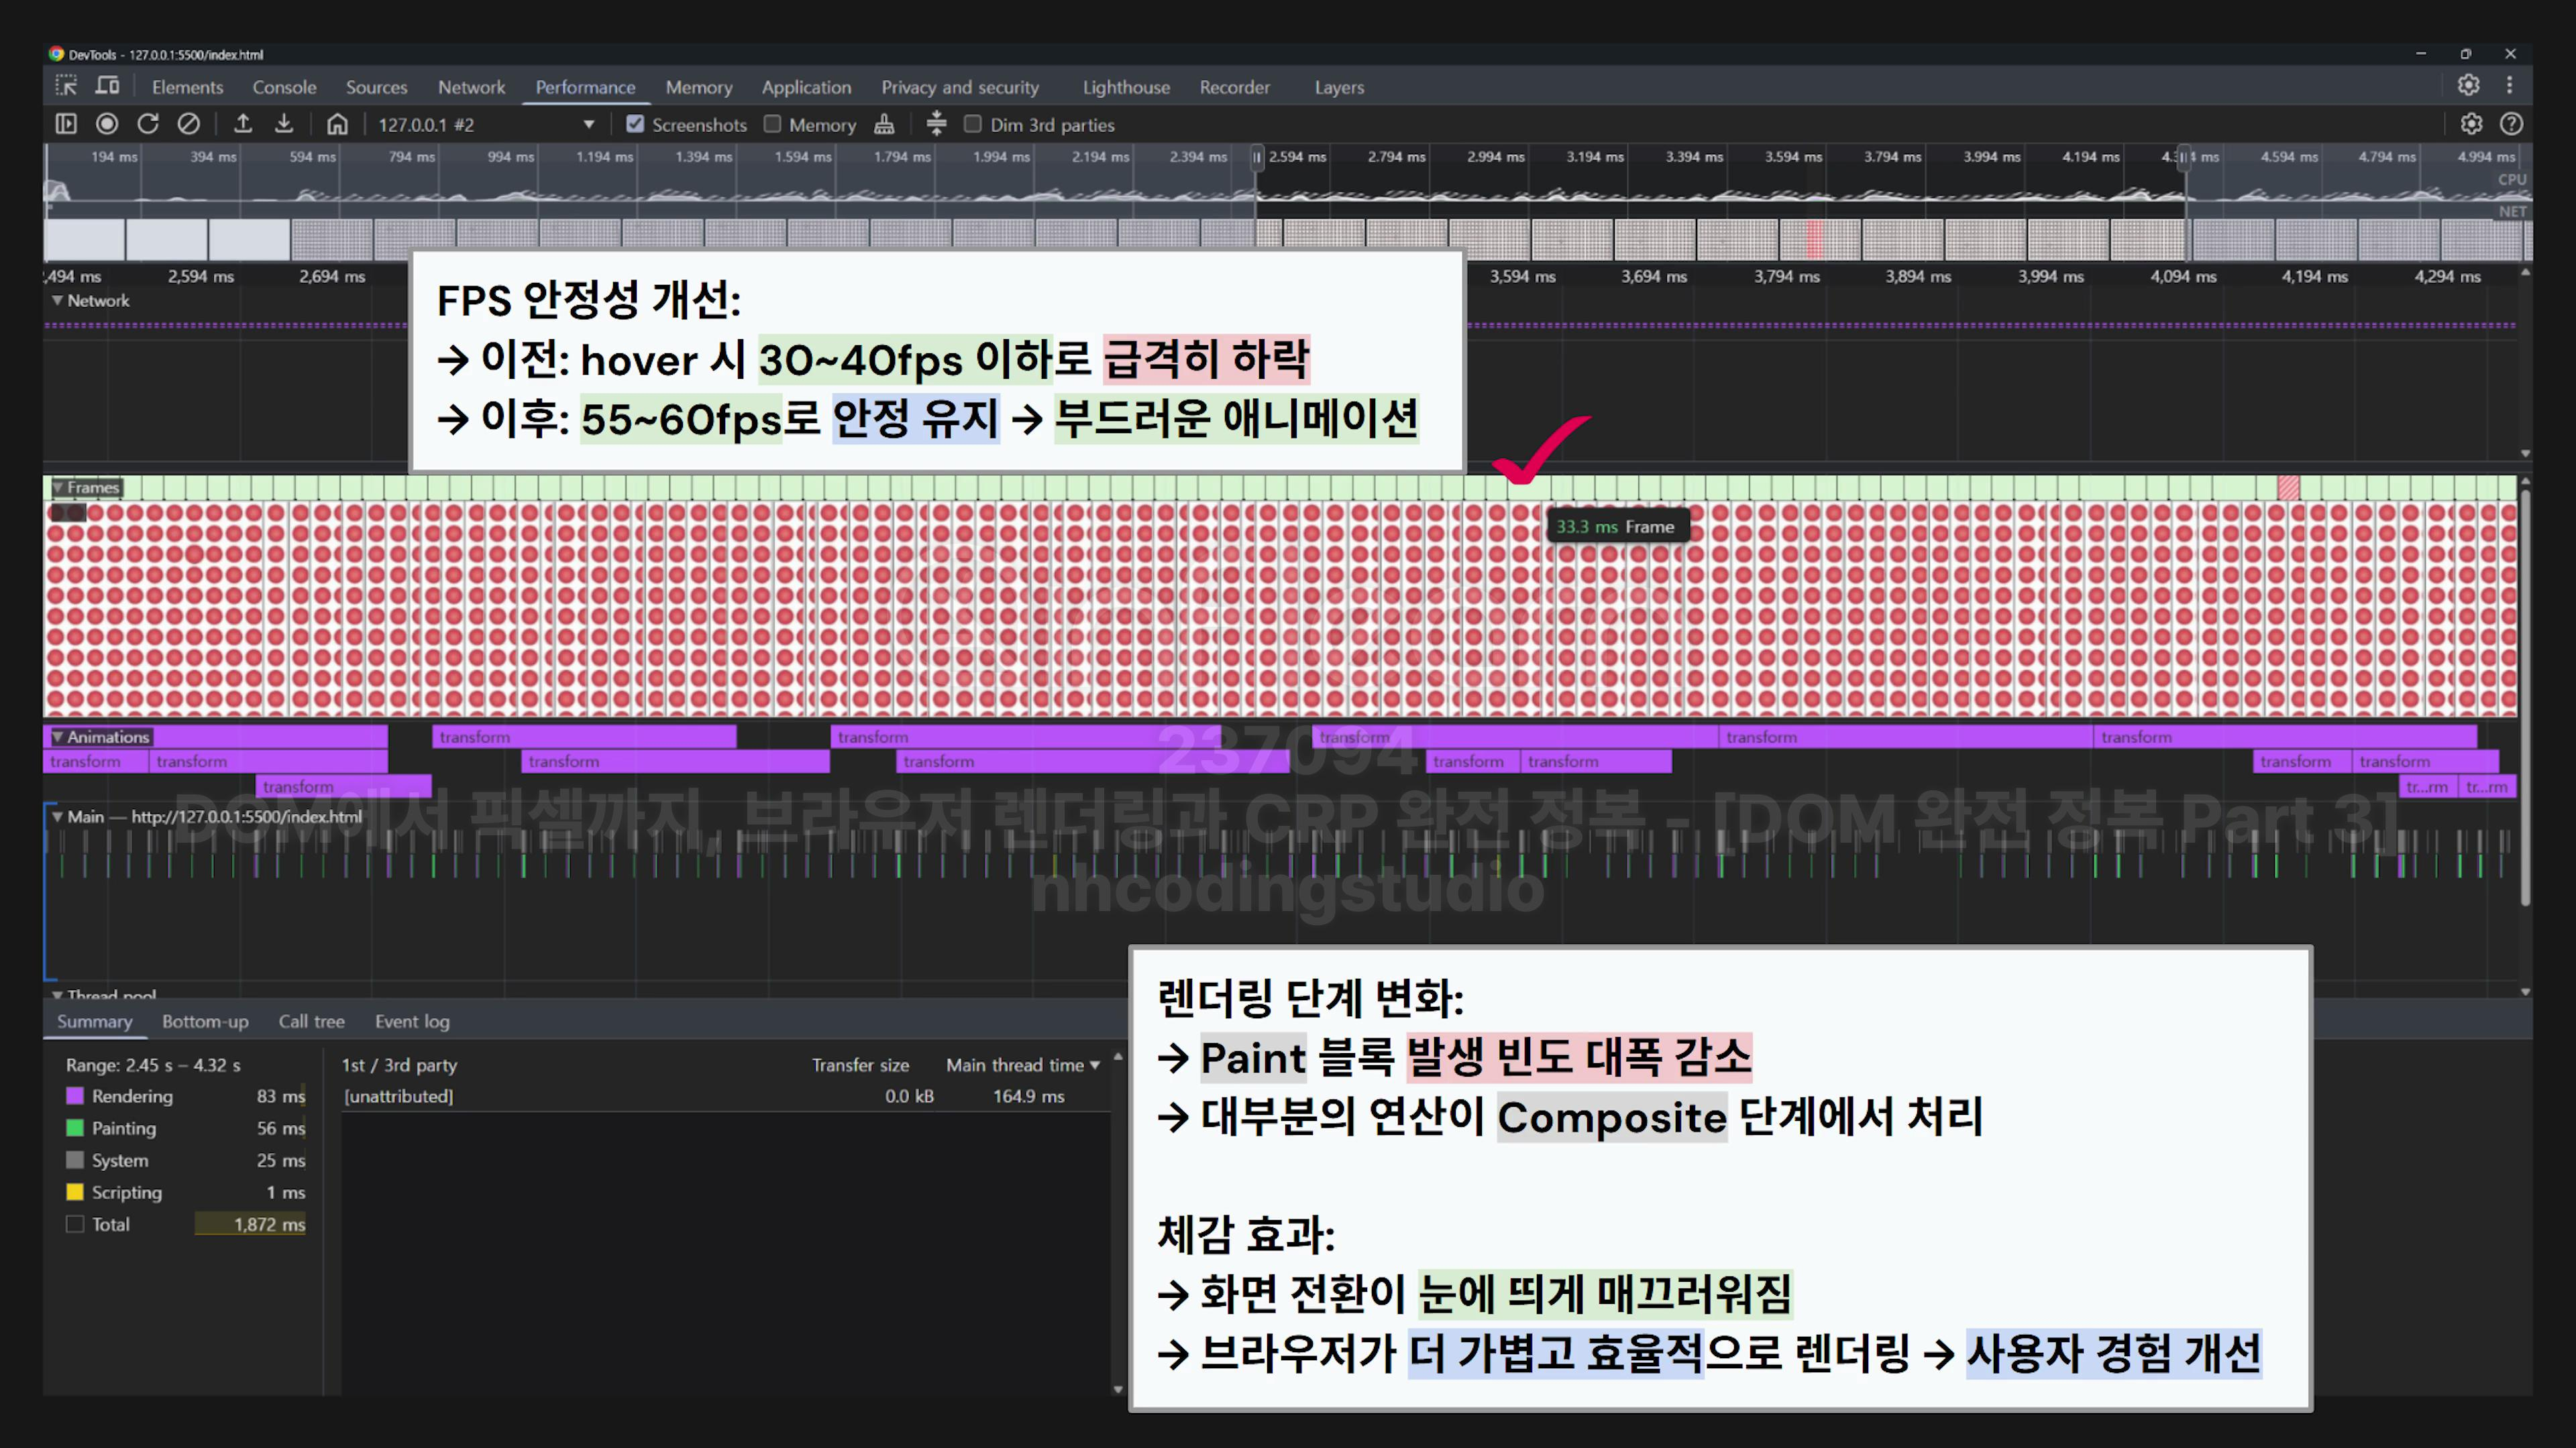The height and width of the screenshot is (1448, 2576).
Task: Open the inspect element picker tool
Action: 66,87
